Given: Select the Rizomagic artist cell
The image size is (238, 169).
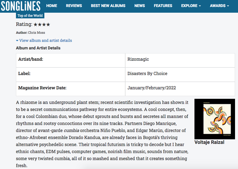Looking at the screenshot, I should [138, 59].
